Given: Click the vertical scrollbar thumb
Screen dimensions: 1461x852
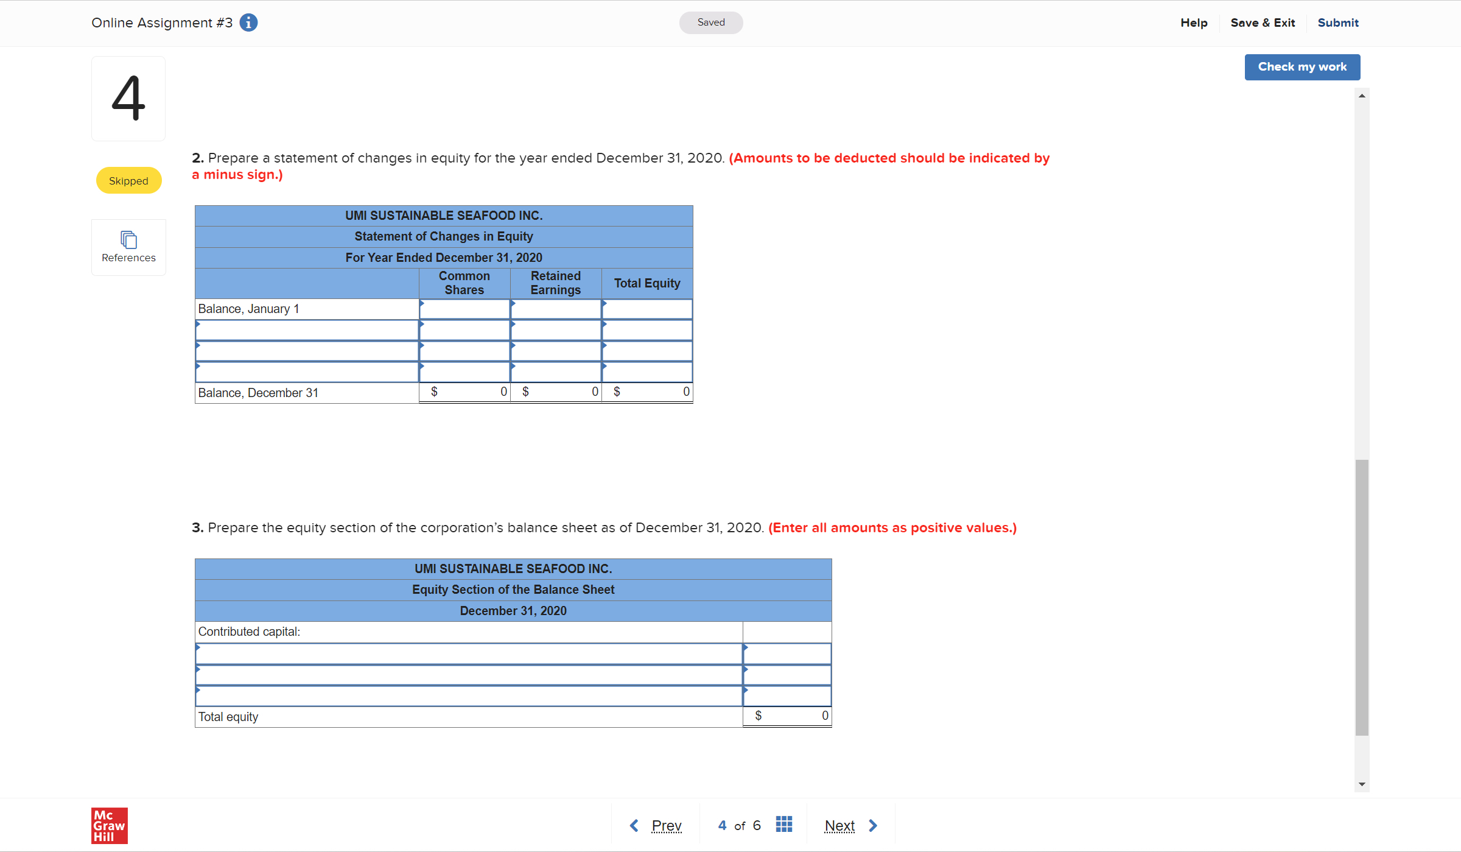Looking at the screenshot, I should [x=1362, y=597].
